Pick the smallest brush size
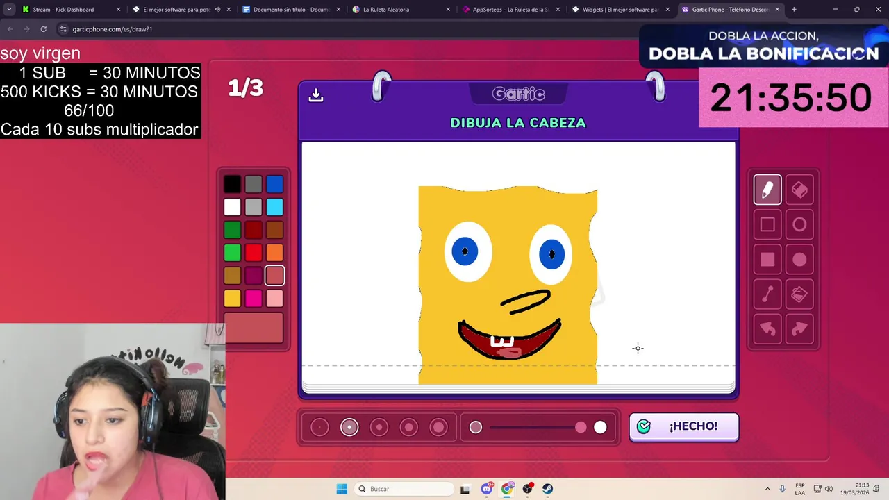 coord(319,427)
